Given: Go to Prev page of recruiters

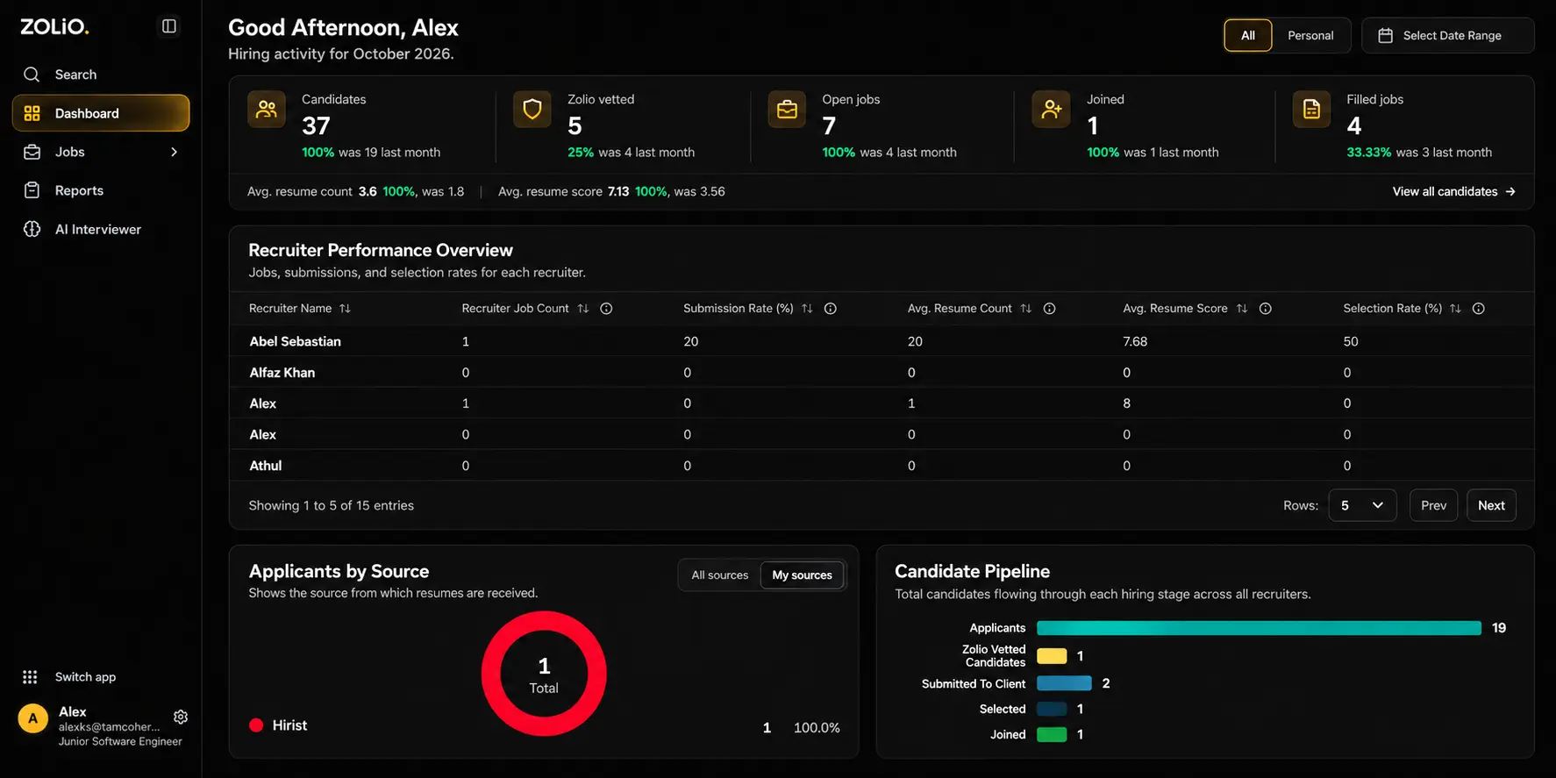Looking at the screenshot, I should tap(1433, 505).
